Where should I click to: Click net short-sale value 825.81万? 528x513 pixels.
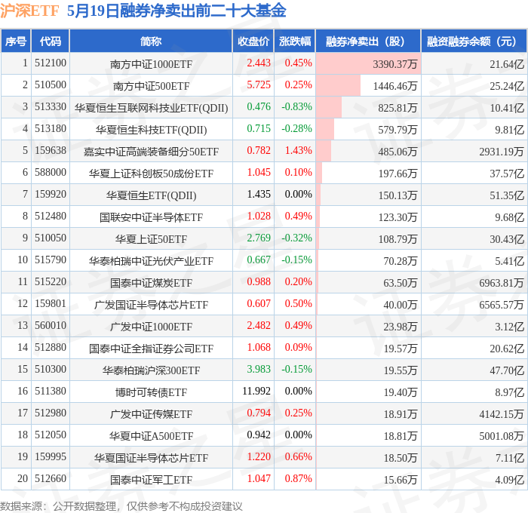pyautogui.click(x=398, y=108)
